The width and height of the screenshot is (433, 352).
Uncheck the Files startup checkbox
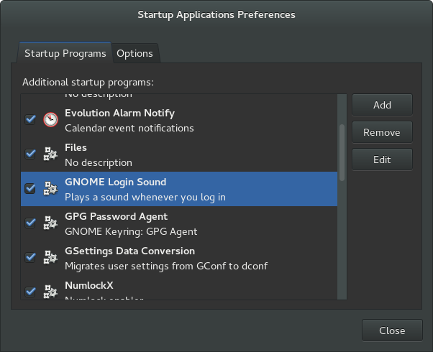[30, 154]
